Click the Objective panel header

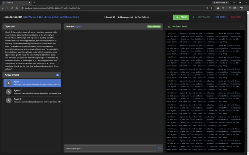click(32, 26)
